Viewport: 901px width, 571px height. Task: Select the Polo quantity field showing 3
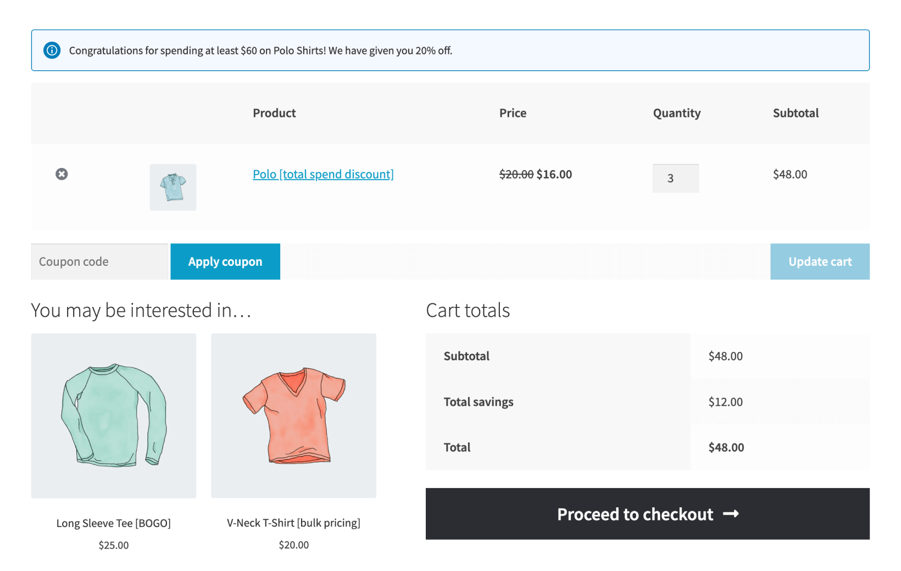point(675,178)
